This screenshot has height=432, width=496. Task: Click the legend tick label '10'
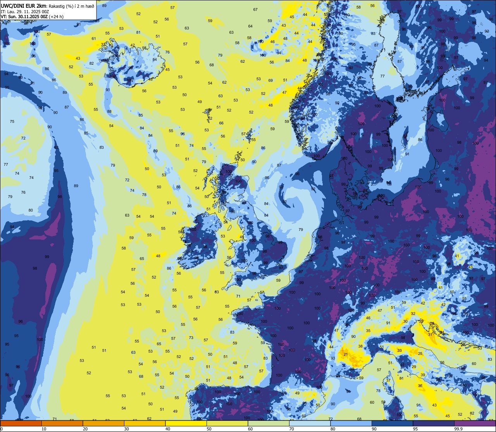coord(44,429)
